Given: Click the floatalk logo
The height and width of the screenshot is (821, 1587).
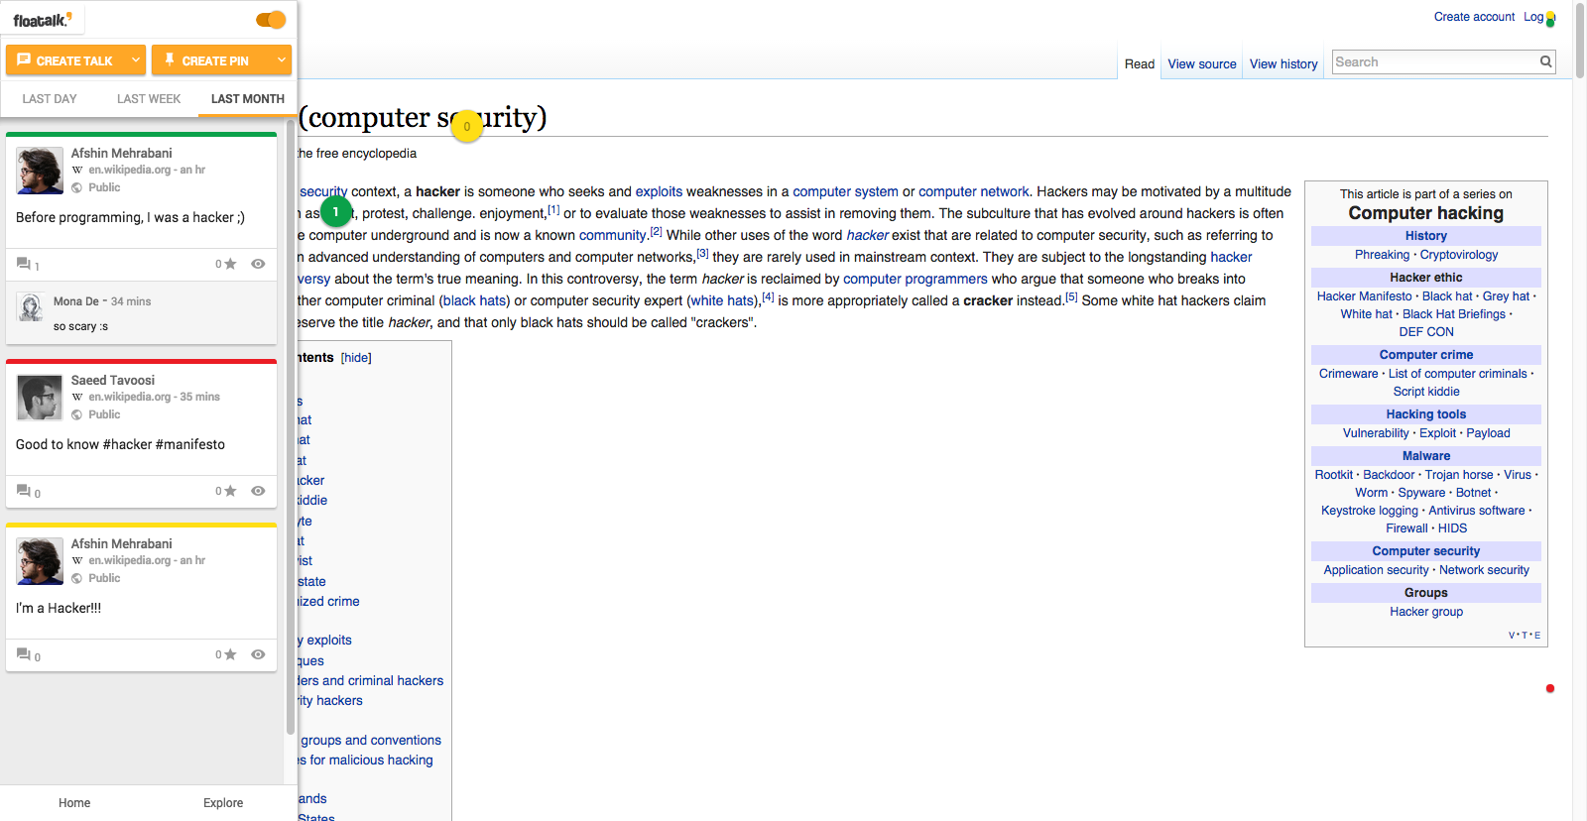Looking at the screenshot, I should (42, 20).
